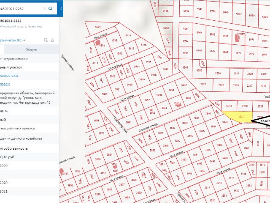The height and width of the screenshot is (203, 270).
Task: Select parcel 3500 on the map
Action: coord(246,148)
